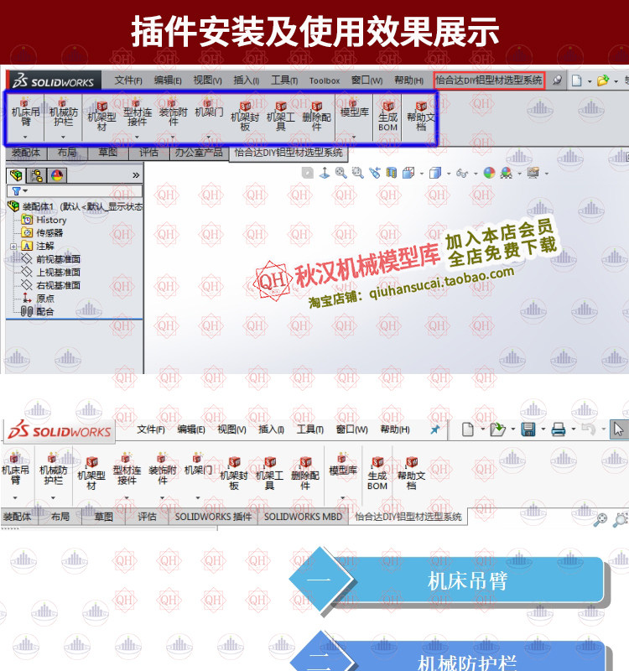This screenshot has height=671, width=629.
Task: Click View Orientation cube in upper view toolbar
Action: point(408,173)
